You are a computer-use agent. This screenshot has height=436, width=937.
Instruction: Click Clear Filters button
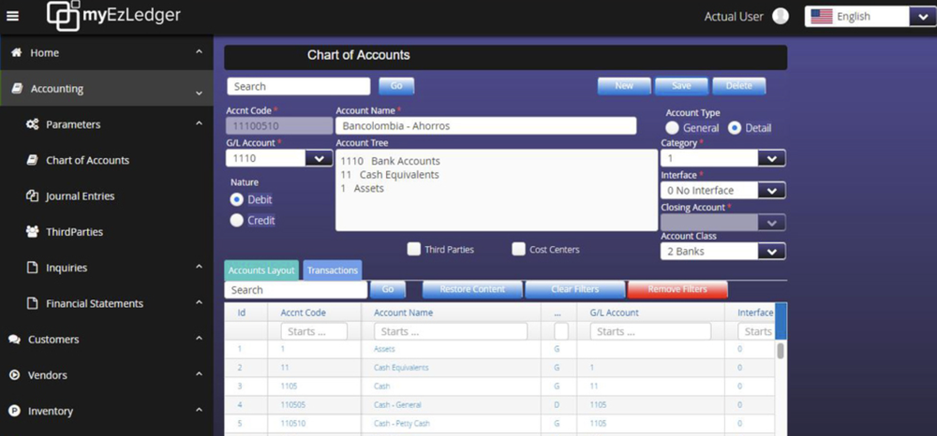(575, 289)
